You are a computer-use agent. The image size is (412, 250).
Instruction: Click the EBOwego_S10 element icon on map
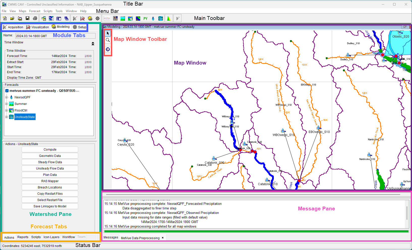point(319,128)
